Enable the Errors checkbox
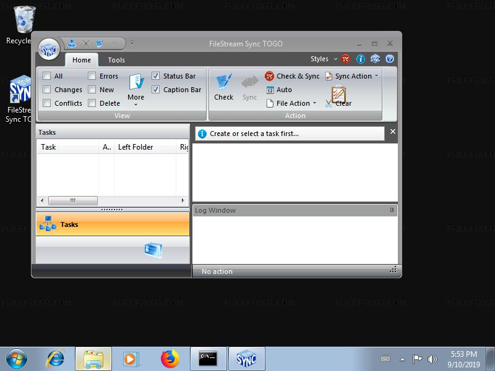Viewport: 495px width, 371px height. (x=92, y=76)
